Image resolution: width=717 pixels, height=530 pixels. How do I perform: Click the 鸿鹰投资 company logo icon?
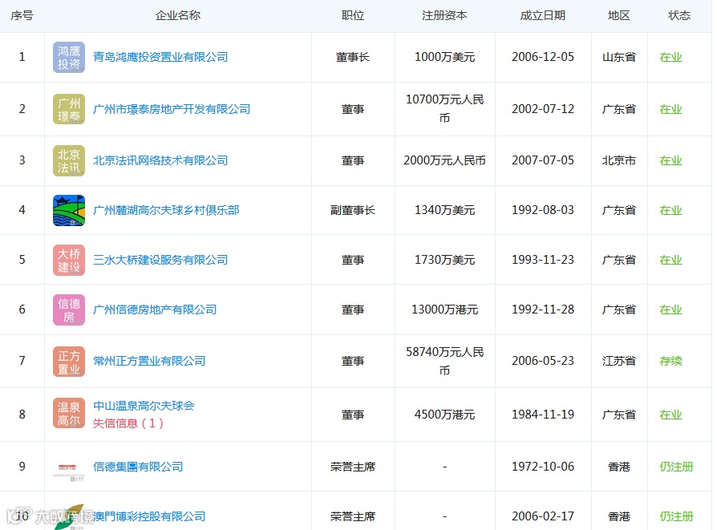coord(69,57)
